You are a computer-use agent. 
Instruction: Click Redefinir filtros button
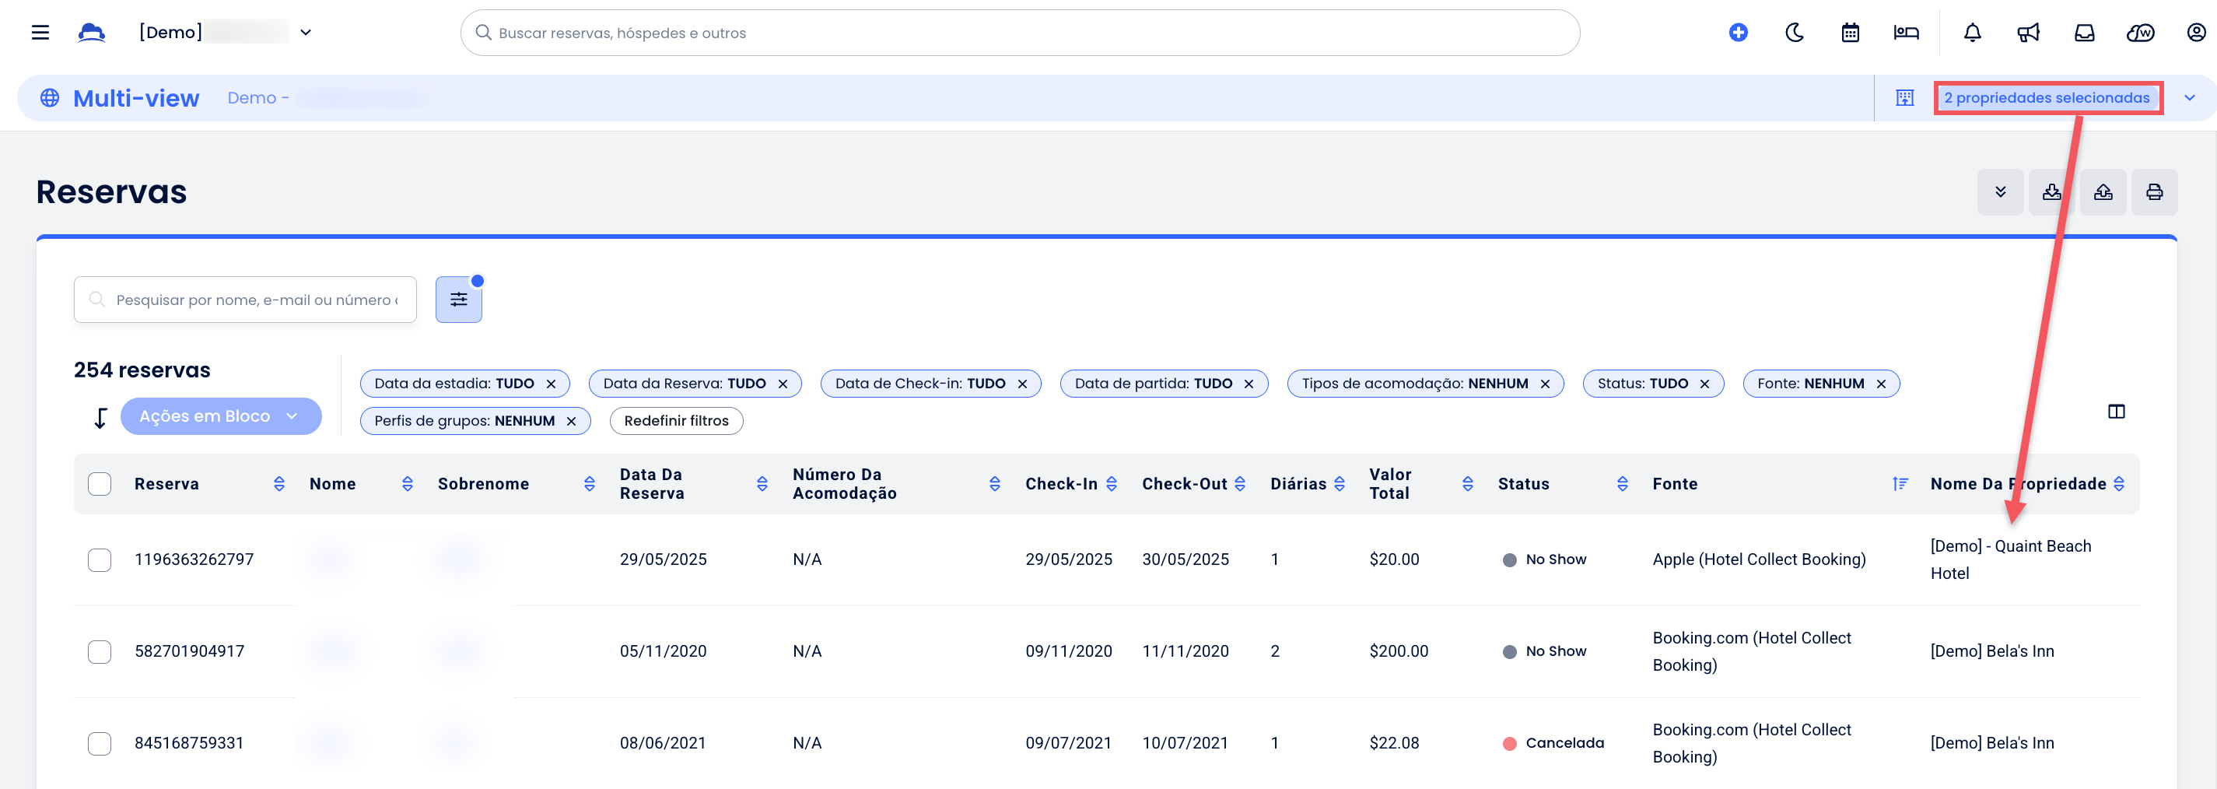pos(675,421)
